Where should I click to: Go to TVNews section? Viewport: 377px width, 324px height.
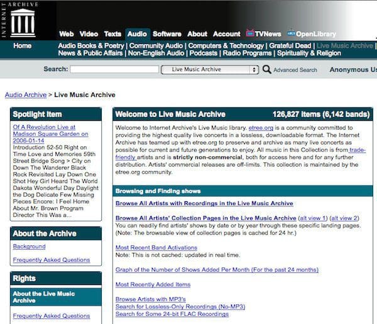click(268, 34)
